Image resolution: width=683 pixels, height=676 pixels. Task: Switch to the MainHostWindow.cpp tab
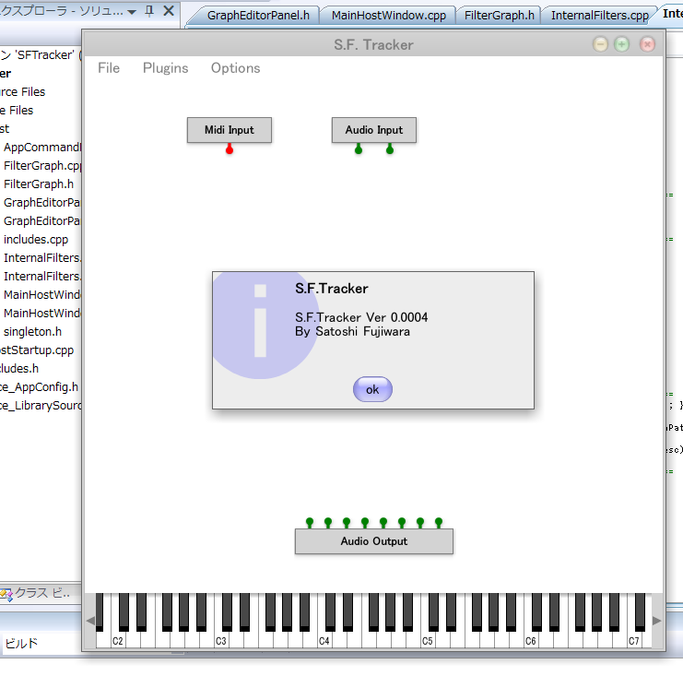388,16
